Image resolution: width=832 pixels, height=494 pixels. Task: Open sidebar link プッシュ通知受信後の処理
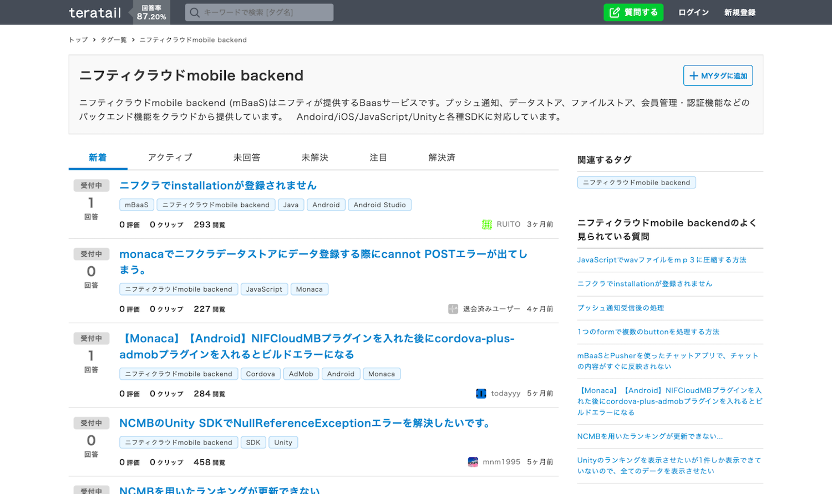coord(621,308)
